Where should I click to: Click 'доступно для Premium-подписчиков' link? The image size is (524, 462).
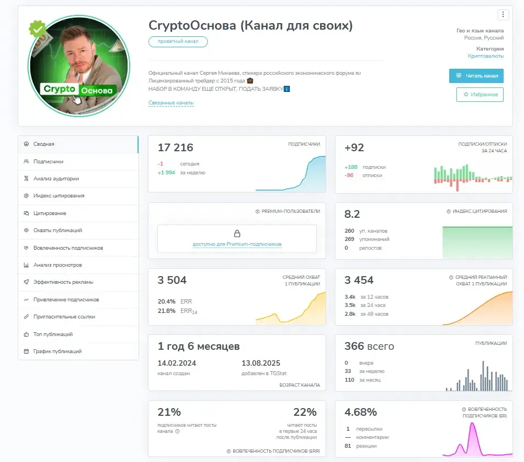237,244
